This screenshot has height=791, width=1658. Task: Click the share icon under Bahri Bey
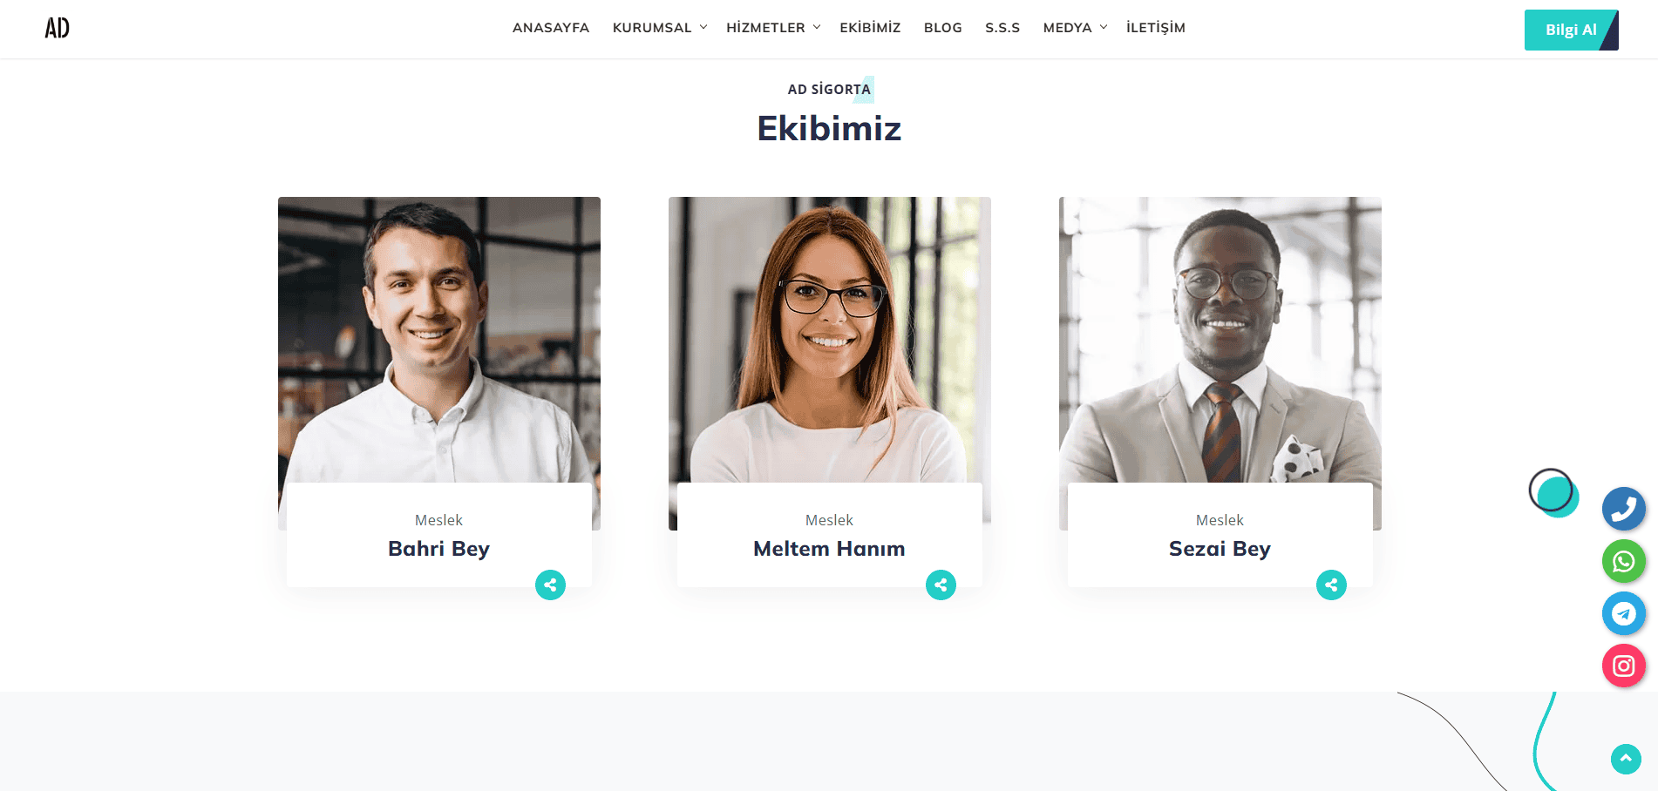[550, 585]
